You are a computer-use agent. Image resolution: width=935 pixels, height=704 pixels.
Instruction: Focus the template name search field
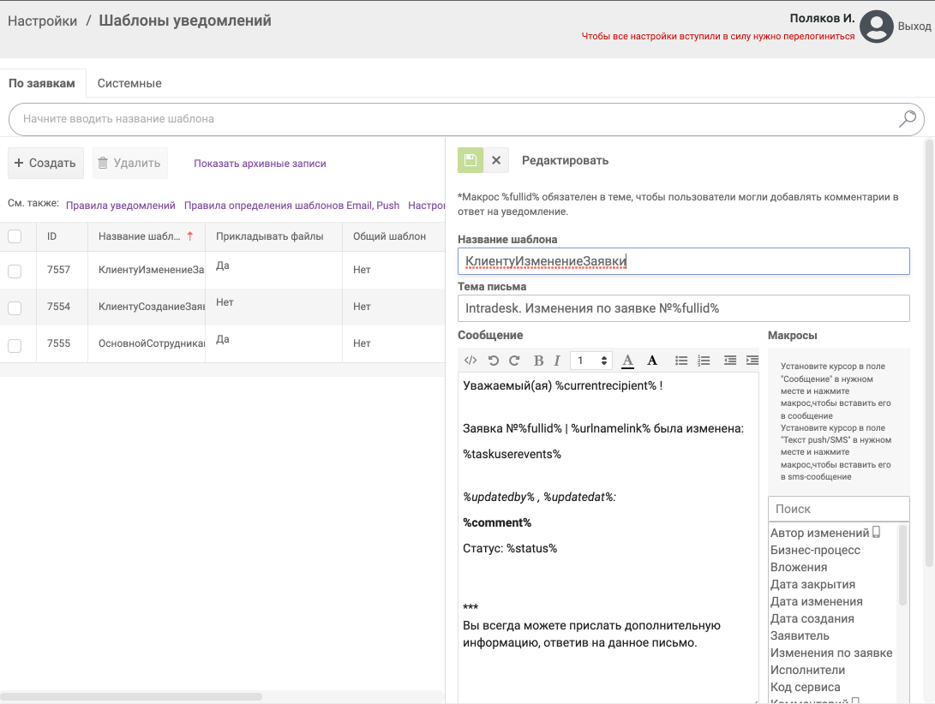click(466, 119)
